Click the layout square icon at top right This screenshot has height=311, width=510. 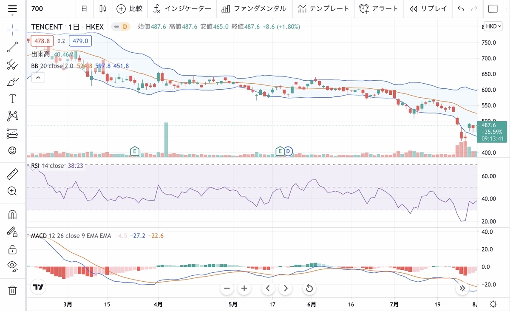[x=493, y=8]
